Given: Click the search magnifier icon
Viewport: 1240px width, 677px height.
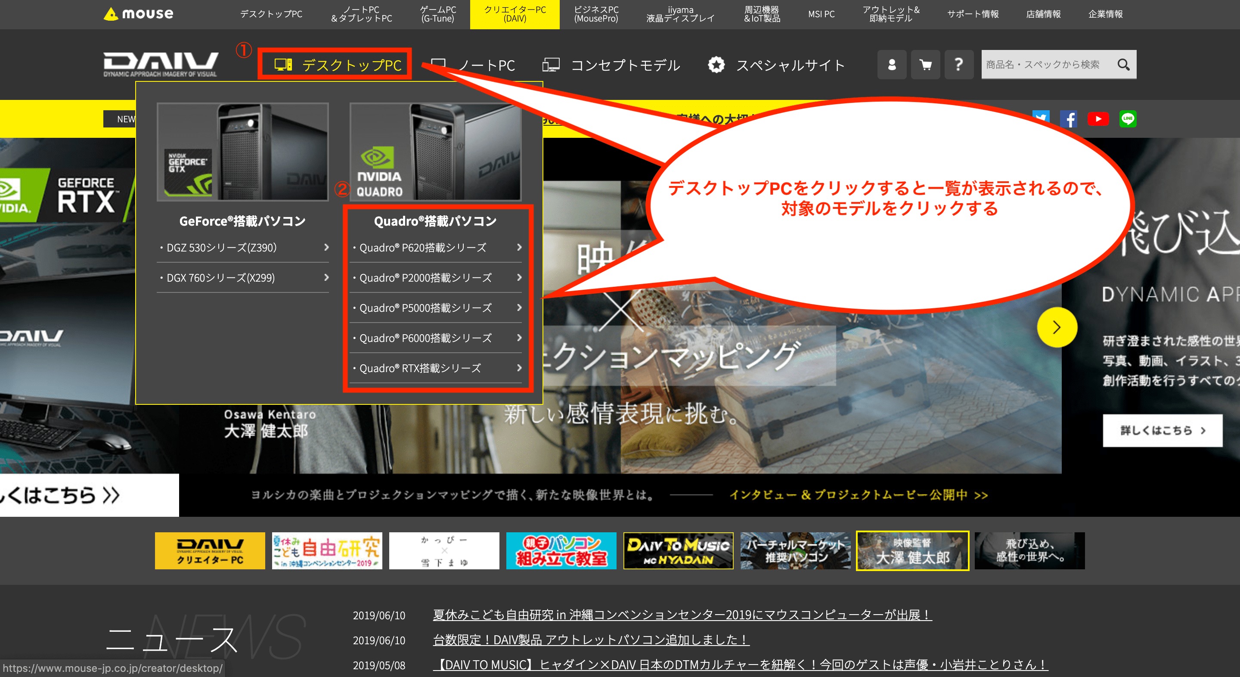Looking at the screenshot, I should pos(1123,65).
